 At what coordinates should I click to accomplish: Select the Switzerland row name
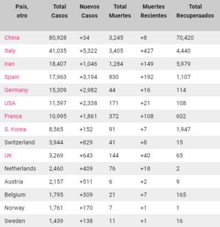click(20, 142)
